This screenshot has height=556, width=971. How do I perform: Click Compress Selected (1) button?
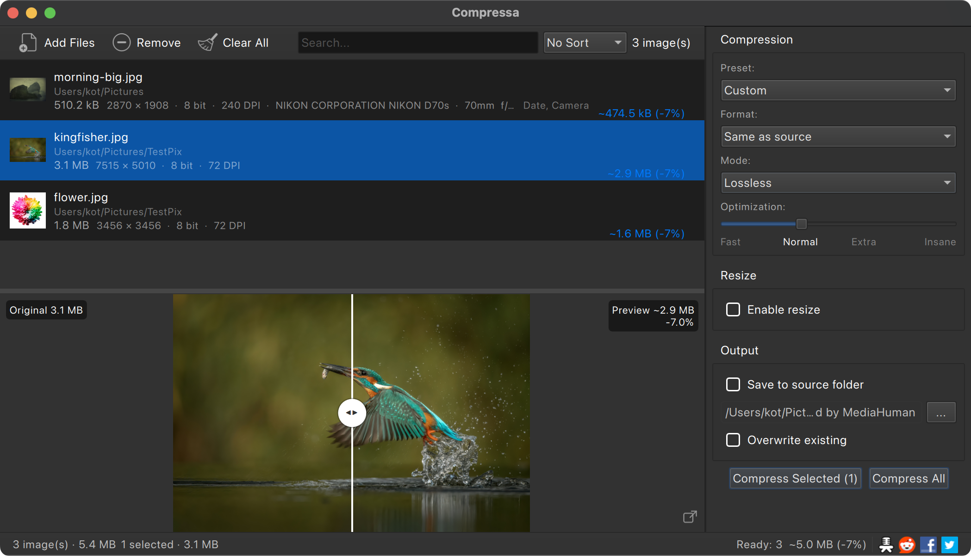795,478
